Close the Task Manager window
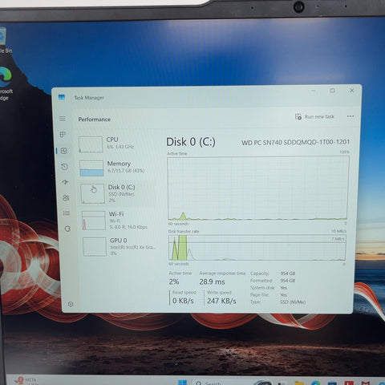The image size is (385, 385). 352,91
